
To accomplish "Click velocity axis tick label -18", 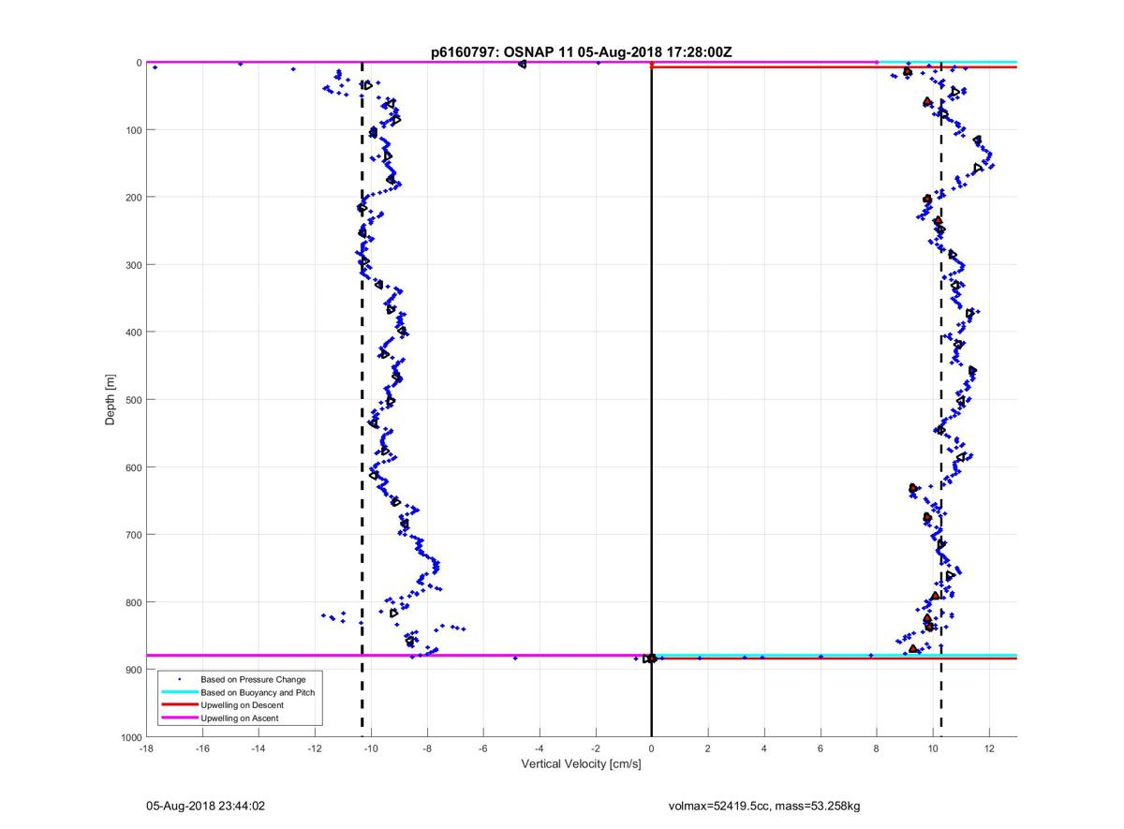I will click(x=145, y=748).
